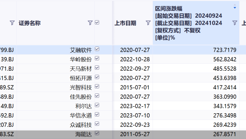Image resolution: width=246 pixels, height=139 pixels.
Task: Select listing date 2022-10-28
Action: 135,59
